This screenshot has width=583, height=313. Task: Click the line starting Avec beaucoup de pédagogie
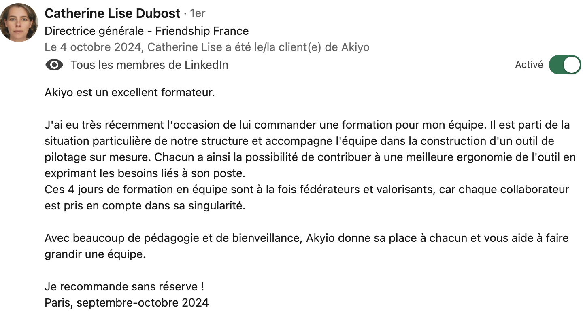[306, 238]
